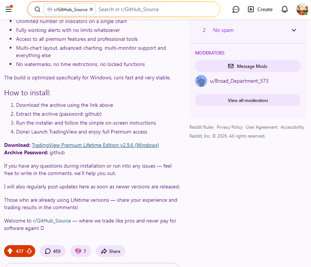The width and height of the screenshot is (311, 267).
Task: Open the notifications bell
Action: [x=284, y=9]
